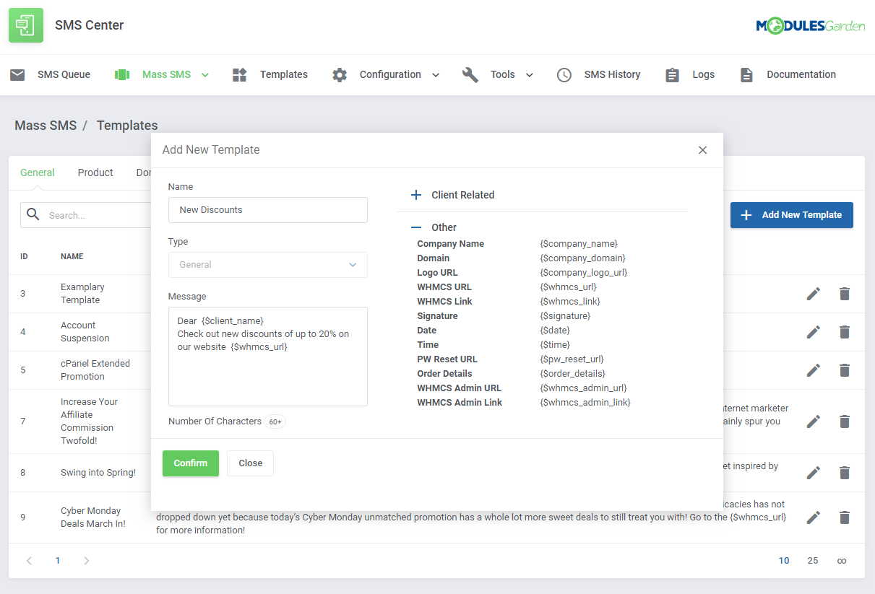Screen dimensions: 875x594
Task: Delete the Swing into Spring! template
Action: [844, 473]
